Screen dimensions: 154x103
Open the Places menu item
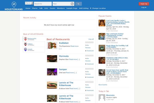(35, 8)
